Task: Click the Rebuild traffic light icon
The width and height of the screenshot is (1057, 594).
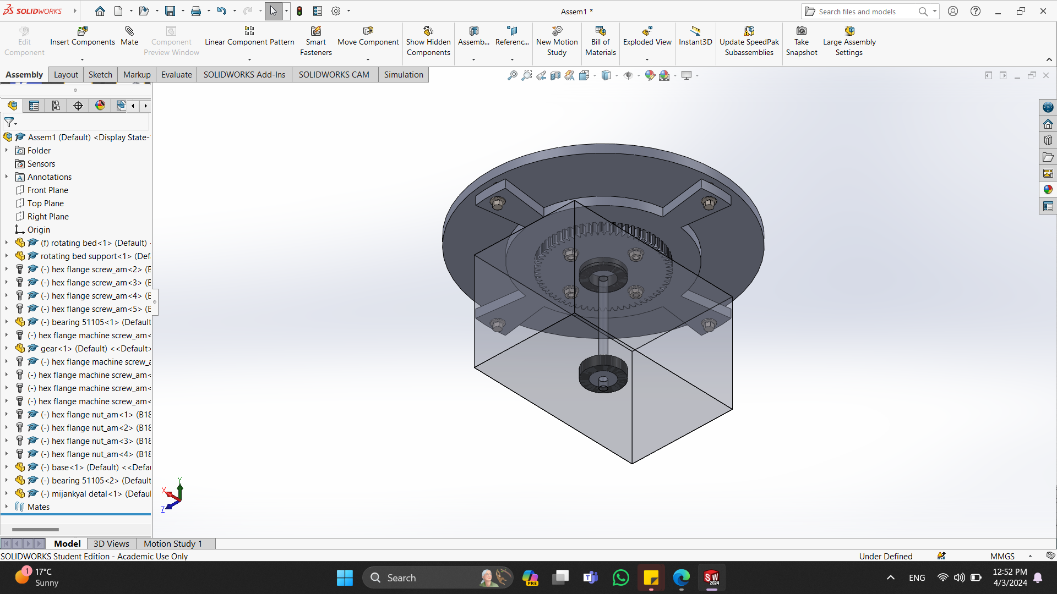Action: pos(299,11)
